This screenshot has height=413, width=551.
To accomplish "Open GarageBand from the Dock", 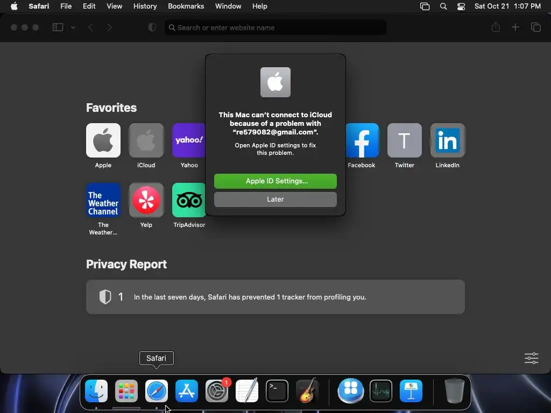I will coord(307,391).
